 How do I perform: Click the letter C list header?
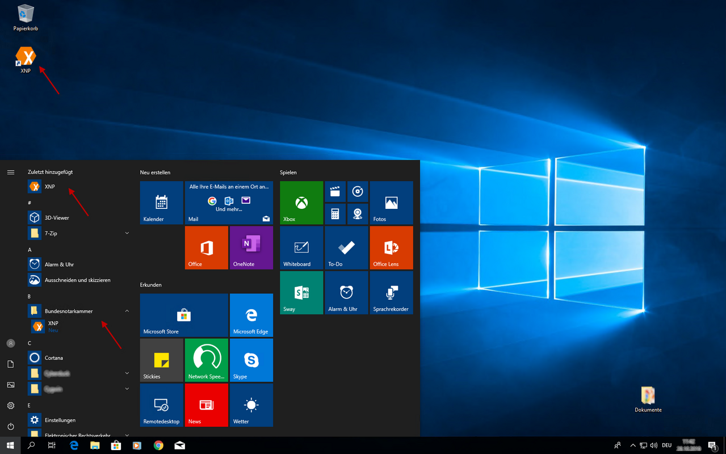(30, 343)
